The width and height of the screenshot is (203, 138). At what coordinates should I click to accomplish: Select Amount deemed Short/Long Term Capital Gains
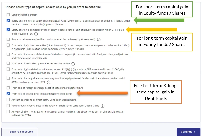tap(8, 100)
